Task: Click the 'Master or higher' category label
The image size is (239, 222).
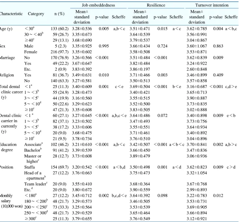Action: point(33,159)
